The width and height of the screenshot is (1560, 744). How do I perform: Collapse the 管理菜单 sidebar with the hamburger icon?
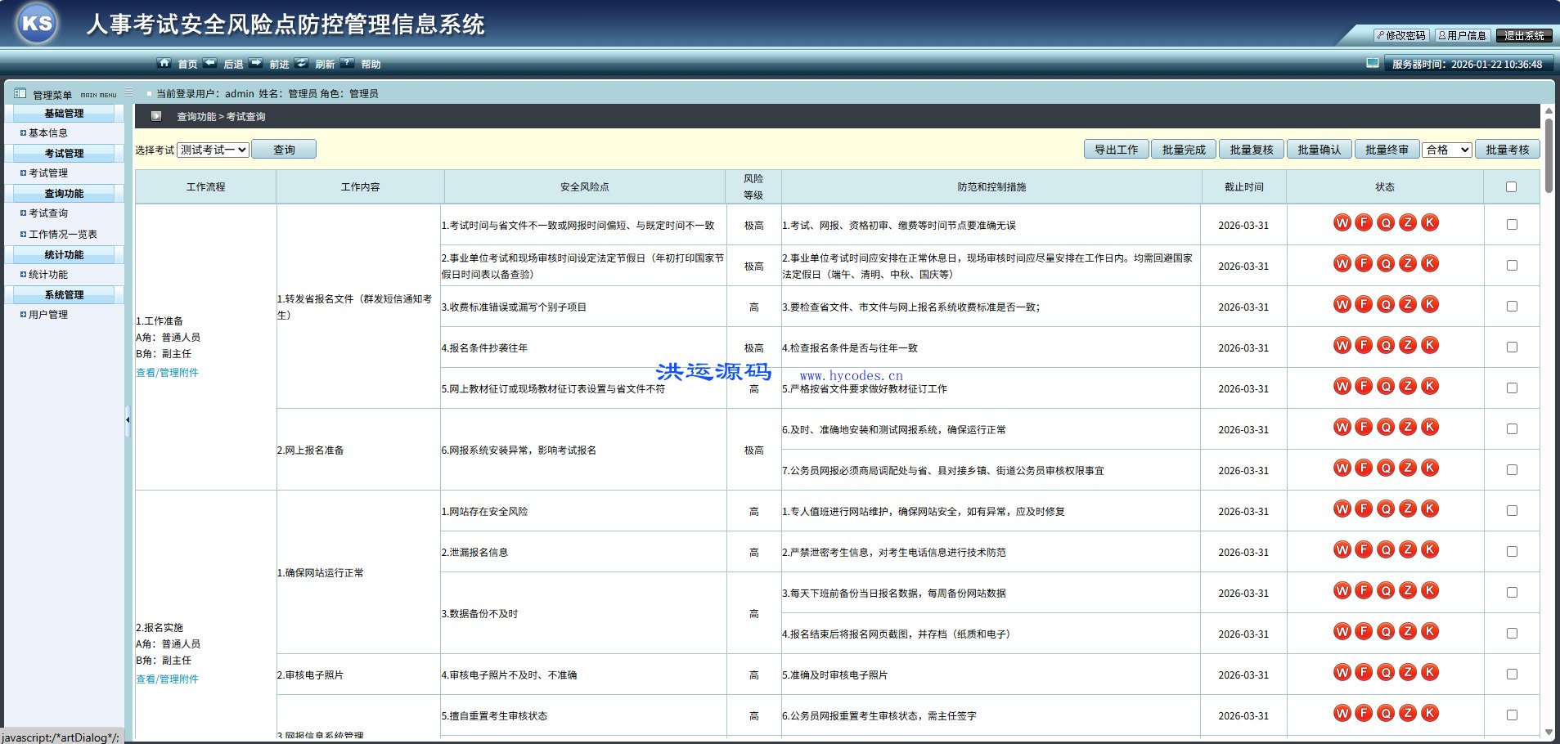tap(128, 93)
